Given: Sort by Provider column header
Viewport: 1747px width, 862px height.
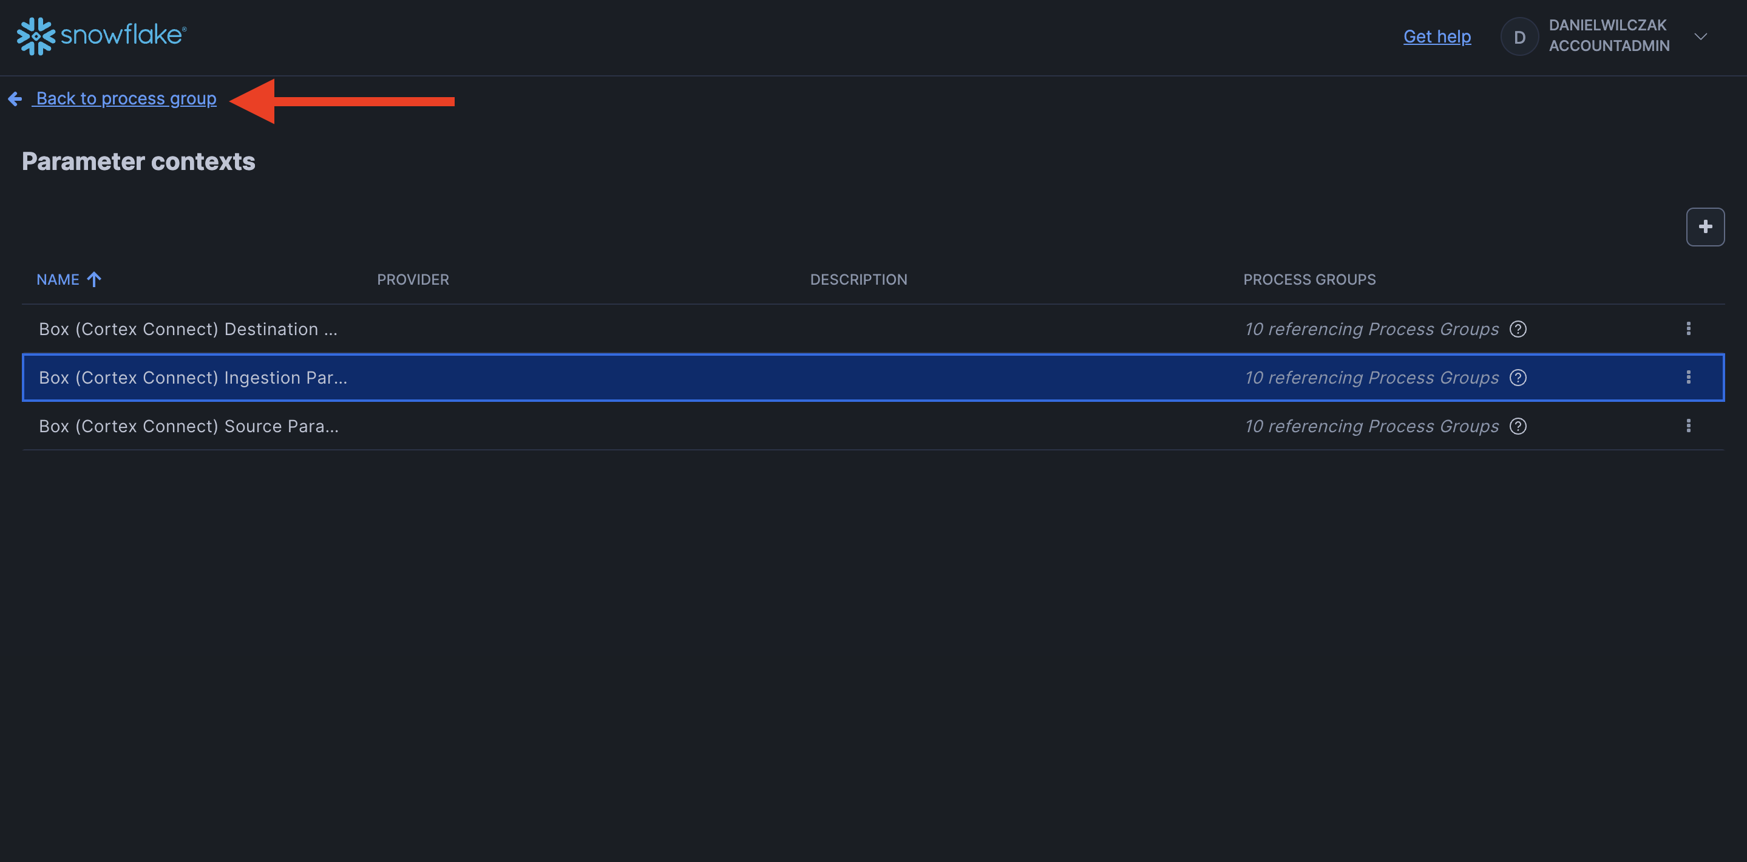Looking at the screenshot, I should [412, 279].
